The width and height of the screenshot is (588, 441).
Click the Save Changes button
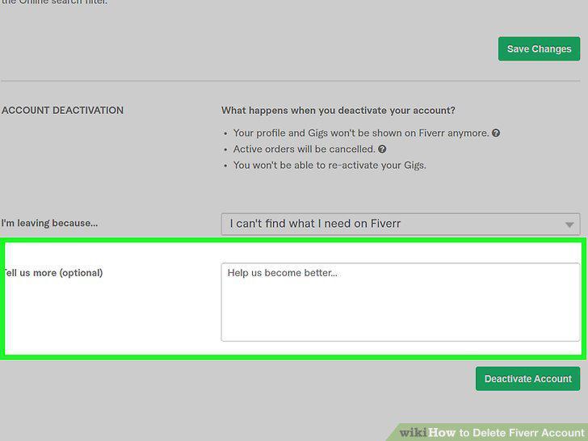point(539,48)
